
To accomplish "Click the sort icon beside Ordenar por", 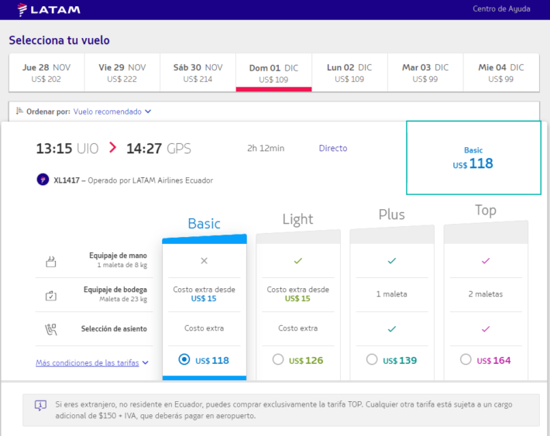I will tap(19, 112).
